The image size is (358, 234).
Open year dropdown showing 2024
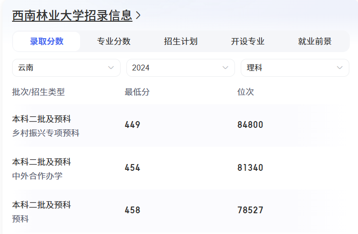[x=180, y=68]
